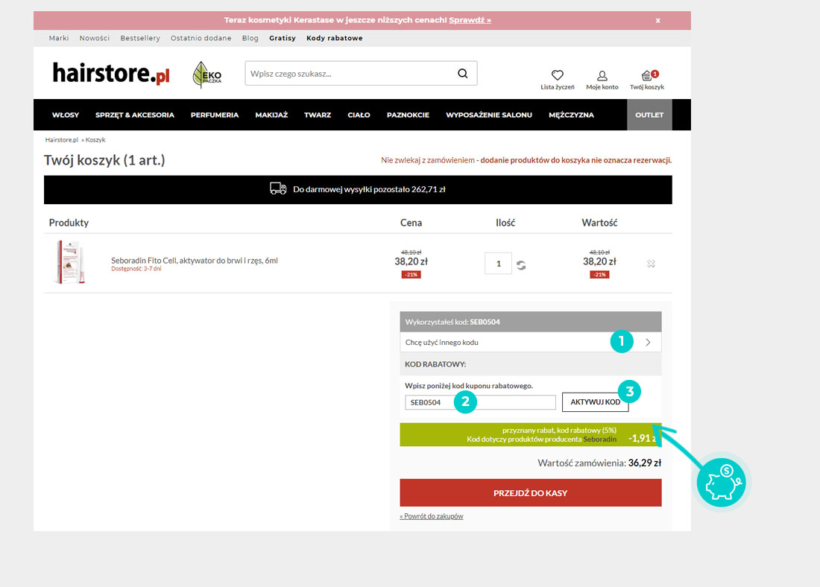Open Seboradin Fito Cell product title

tap(194, 260)
